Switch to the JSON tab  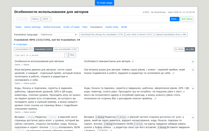(x=124, y=27)
